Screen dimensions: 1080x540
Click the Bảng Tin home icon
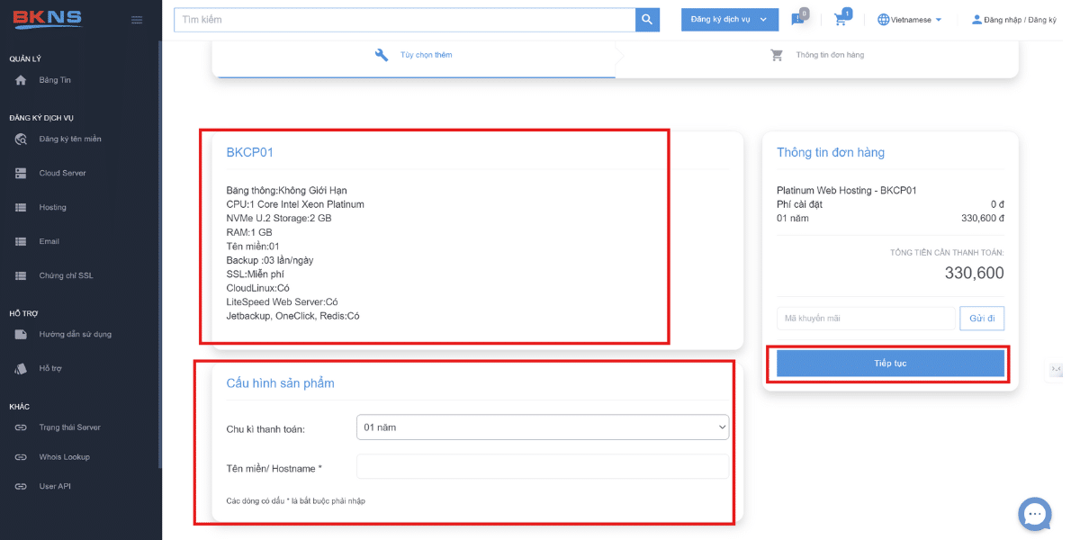22,80
